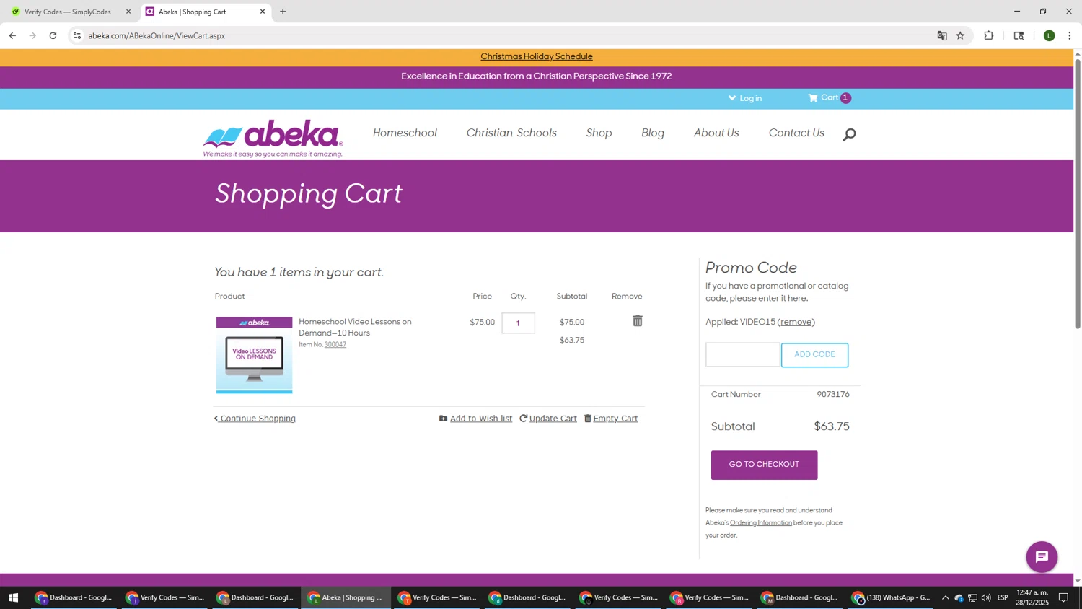
Task: Open the volume control in tray
Action: click(986, 597)
